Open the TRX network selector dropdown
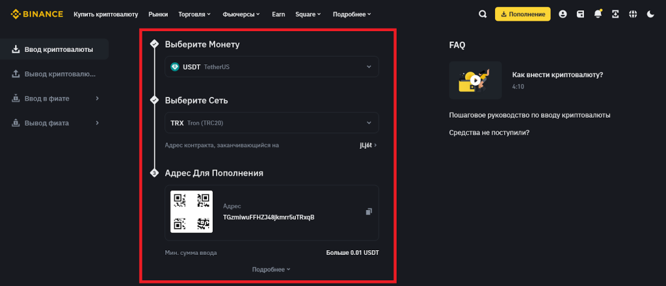This screenshot has width=666, height=286. 271,122
